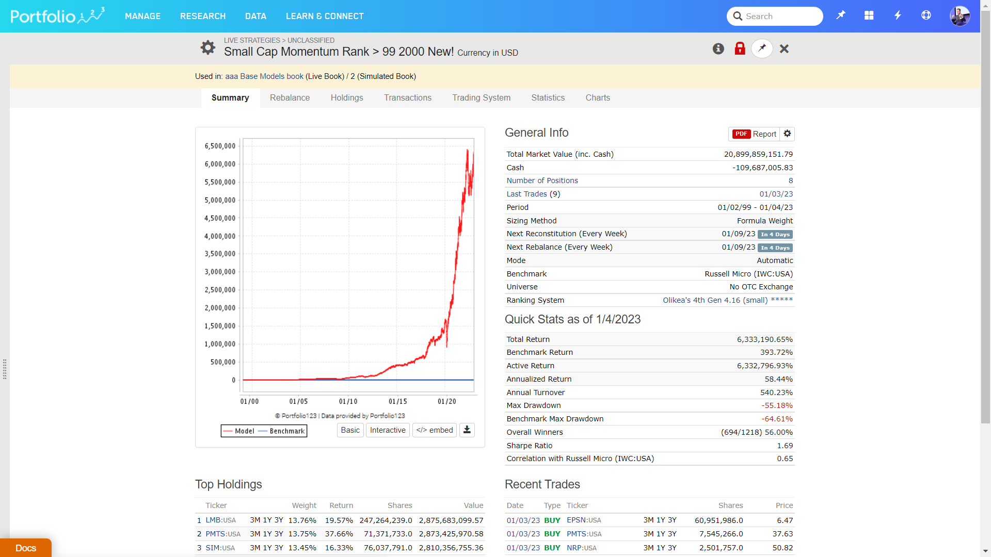
Task: Click the PDF Report button
Action: (754, 134)
